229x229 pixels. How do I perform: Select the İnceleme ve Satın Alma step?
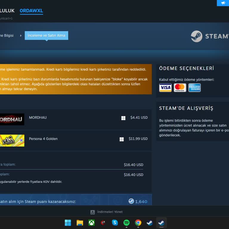pyautogui.click(x=47, y=35)
